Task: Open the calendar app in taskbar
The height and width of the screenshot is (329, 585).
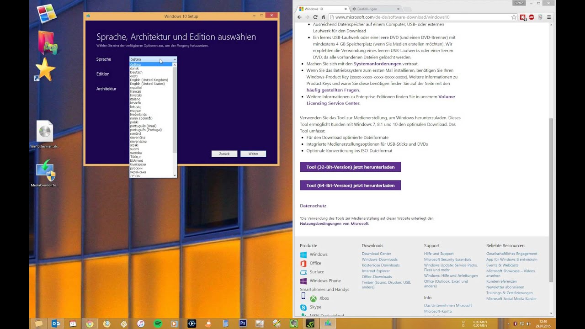Action: click(73, 324)
